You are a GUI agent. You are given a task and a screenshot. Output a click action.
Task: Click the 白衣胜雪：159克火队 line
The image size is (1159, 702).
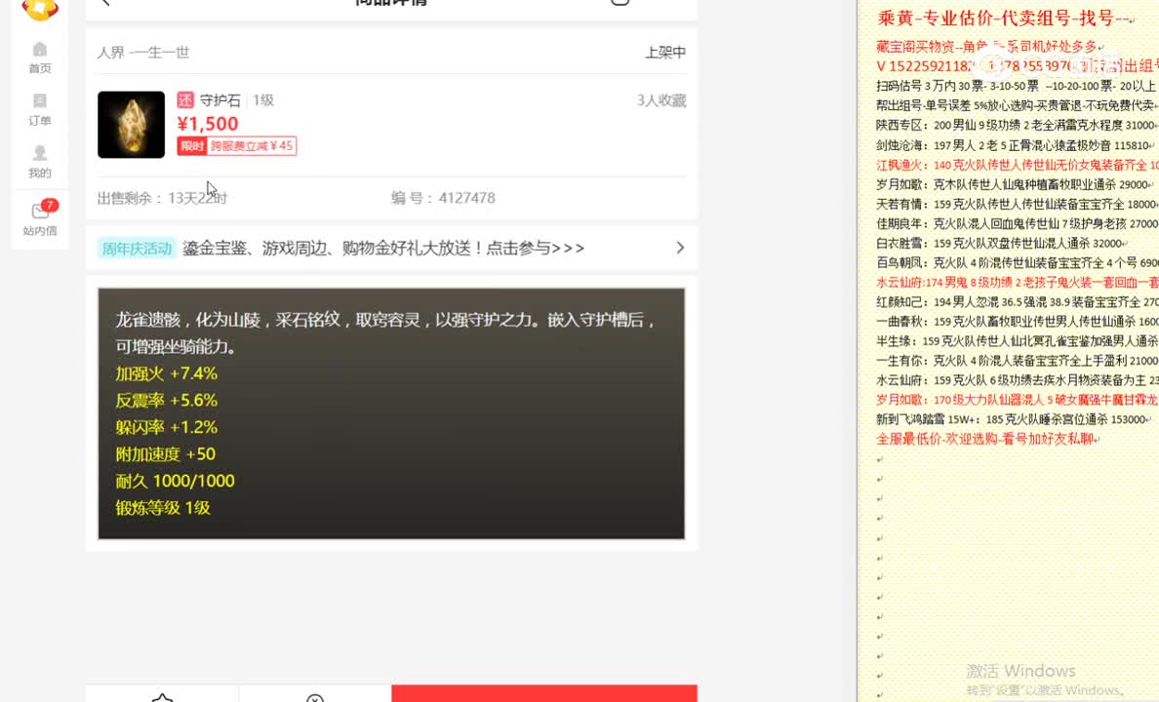click(1002, 243)
